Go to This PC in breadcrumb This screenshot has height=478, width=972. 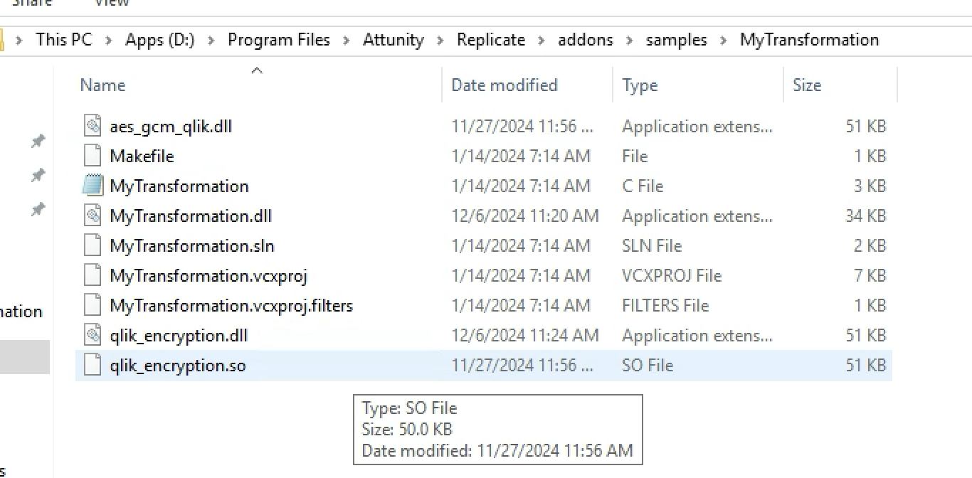point(64,40)
